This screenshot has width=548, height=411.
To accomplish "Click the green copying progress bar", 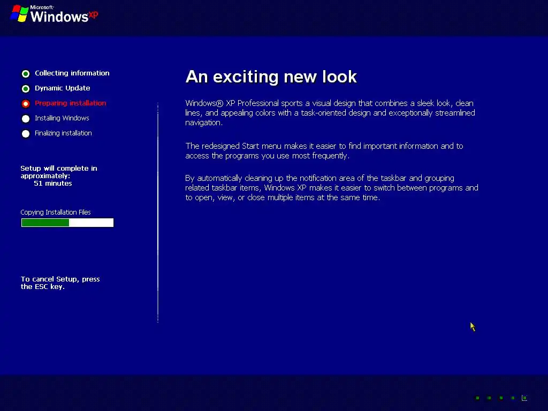I will click(67, 223).
